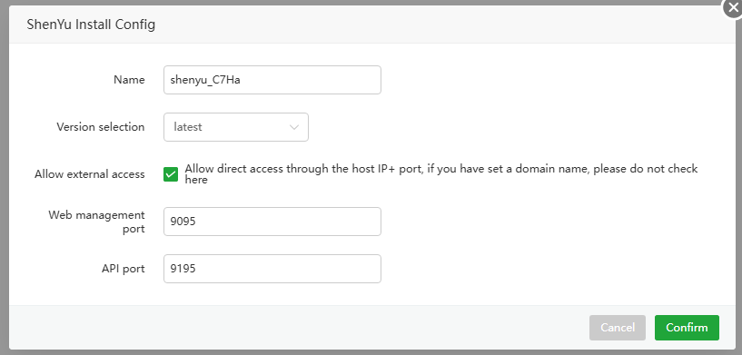Screen dimensions: 742x355
Task: Click the 'Version selection' label
Action: coord(100,127)
